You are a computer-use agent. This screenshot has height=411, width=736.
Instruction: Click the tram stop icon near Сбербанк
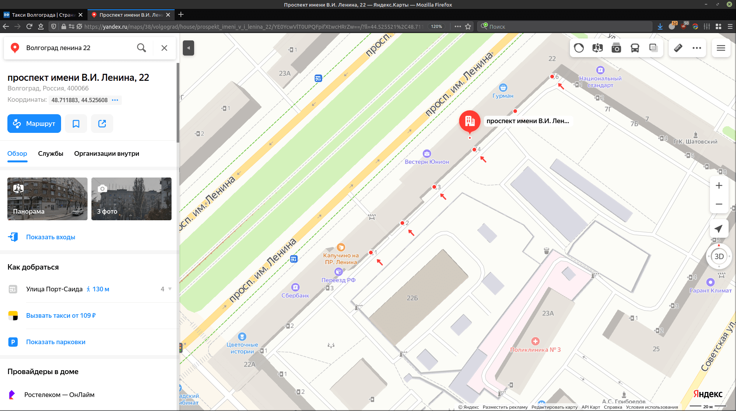click(294, 259)
